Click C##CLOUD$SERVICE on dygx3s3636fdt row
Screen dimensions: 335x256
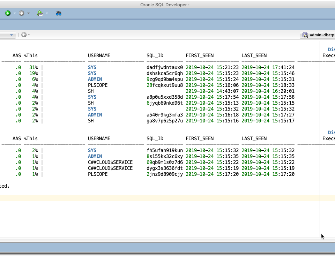[110, 168]
